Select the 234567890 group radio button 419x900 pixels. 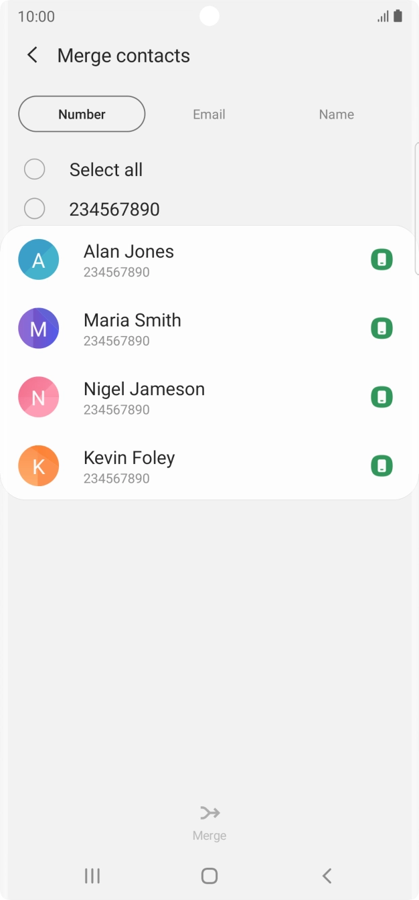point(34,209)
